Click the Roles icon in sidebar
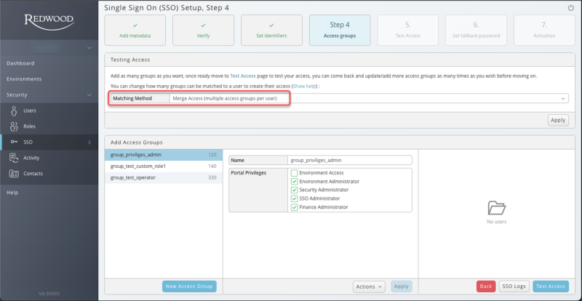 pyautogui.click(x=15, y=126)
